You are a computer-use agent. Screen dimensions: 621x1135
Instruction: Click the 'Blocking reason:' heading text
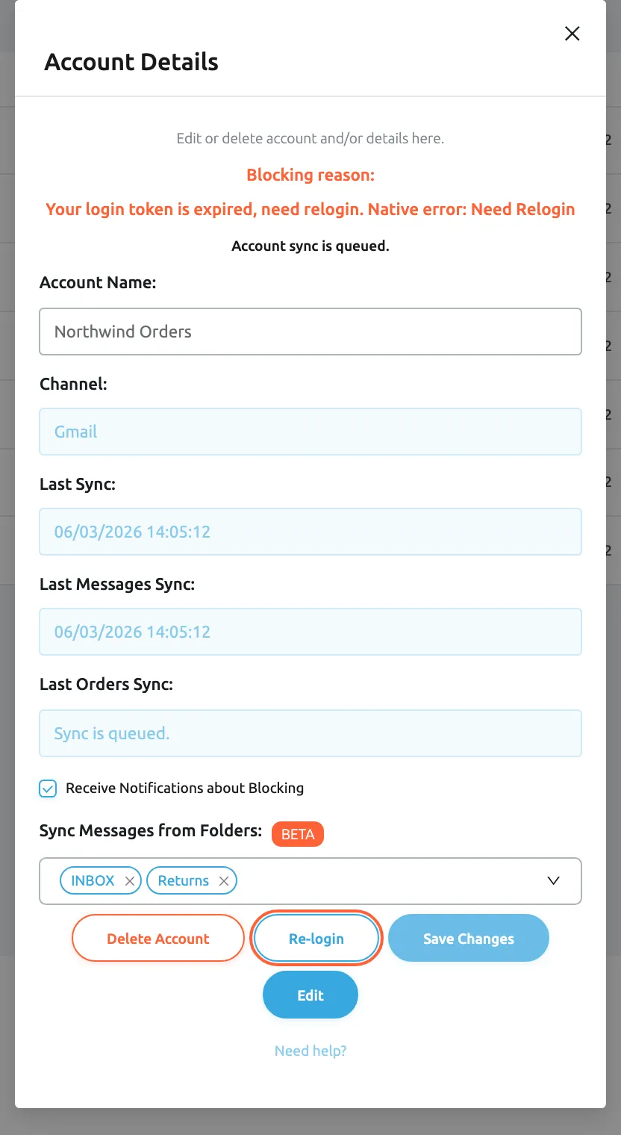pyautogui.click(x=310, y=175)
